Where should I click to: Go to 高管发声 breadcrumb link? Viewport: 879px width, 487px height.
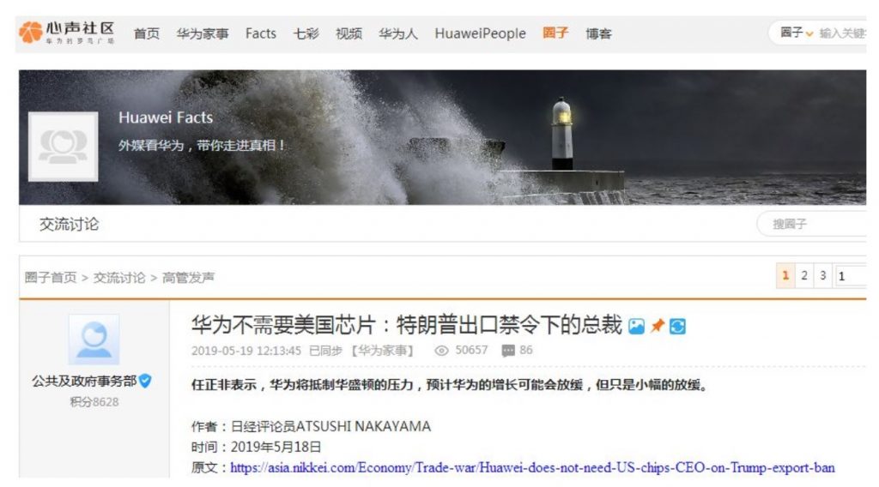(188, 278)
